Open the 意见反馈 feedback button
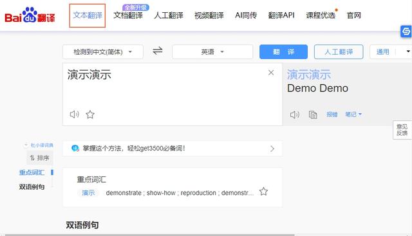This screenshot has width=412, height=236. coord(402,130)
